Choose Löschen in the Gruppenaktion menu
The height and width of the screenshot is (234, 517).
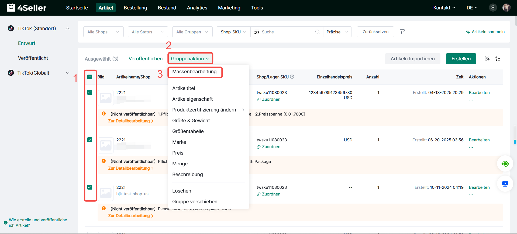click(182, 191)
